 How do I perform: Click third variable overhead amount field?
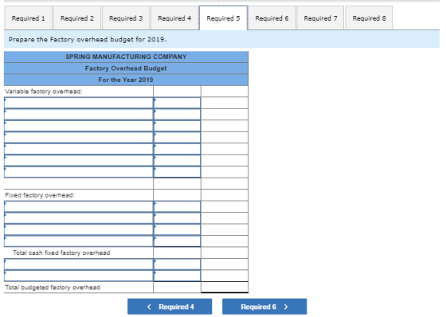click(177, 126)
